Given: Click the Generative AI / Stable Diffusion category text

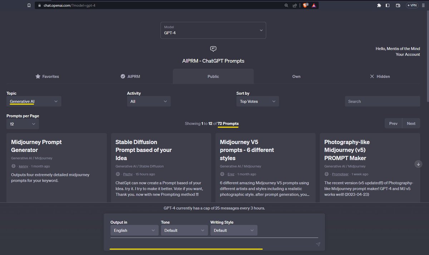Looking at the screenshot, I should tap(140, 166).
